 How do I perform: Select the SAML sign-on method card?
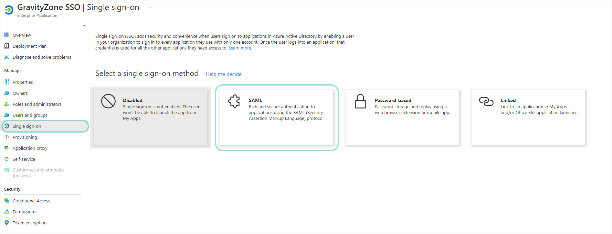(276, 118)
